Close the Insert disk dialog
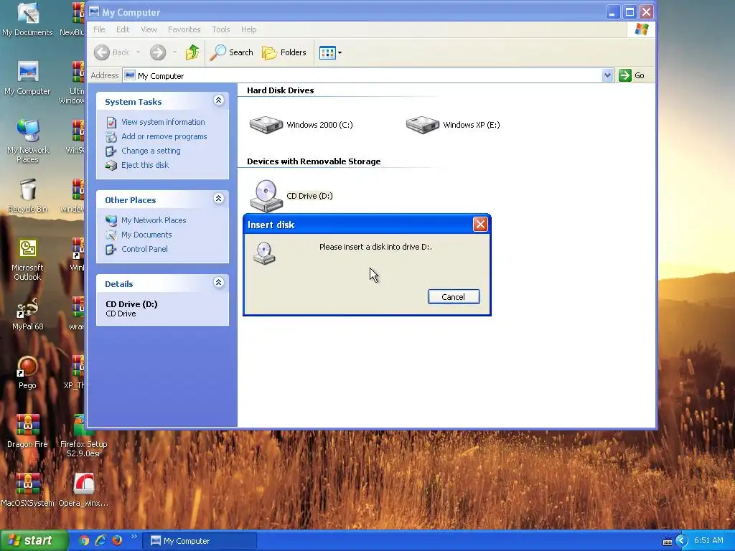 point(480,225)
